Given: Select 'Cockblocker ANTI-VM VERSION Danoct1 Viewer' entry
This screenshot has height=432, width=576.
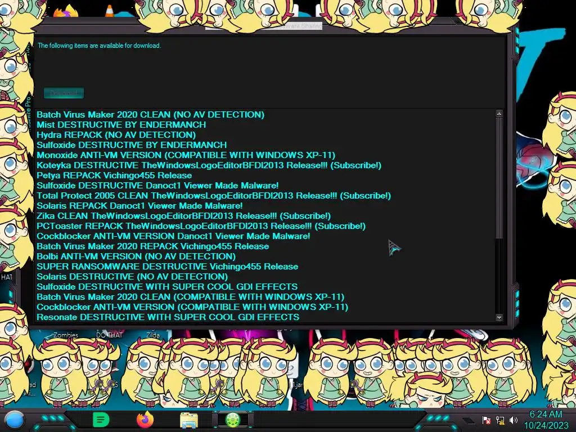Looking at the screenshot, I should coord(173,236).
